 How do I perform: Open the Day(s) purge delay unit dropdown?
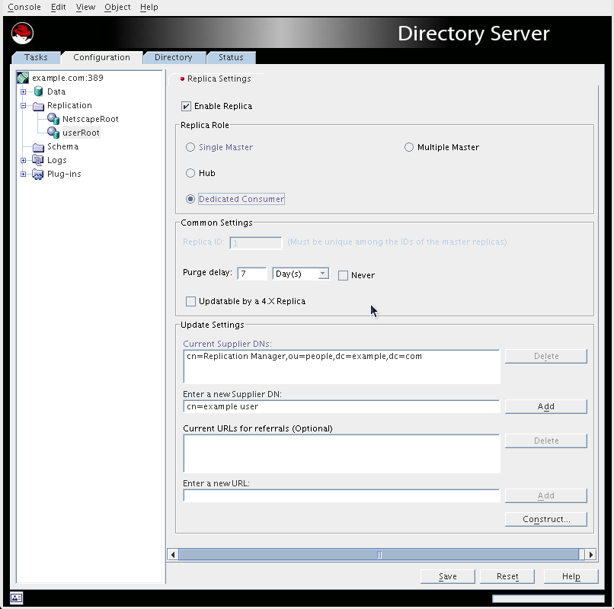pyautogui.click(x=323, y=274)
